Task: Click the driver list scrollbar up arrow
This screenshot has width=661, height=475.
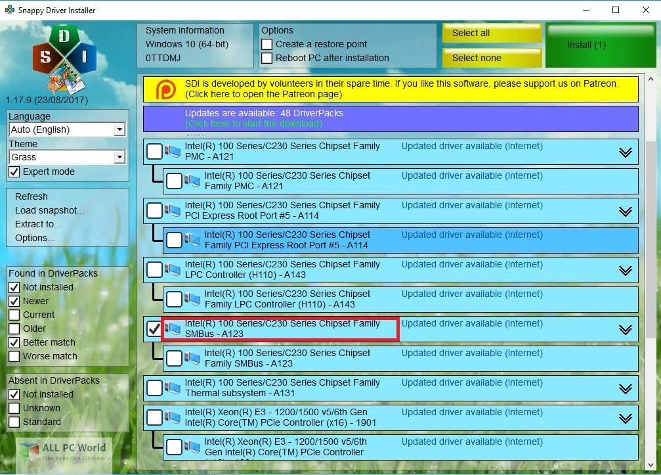Action: [x=650, y=79]
